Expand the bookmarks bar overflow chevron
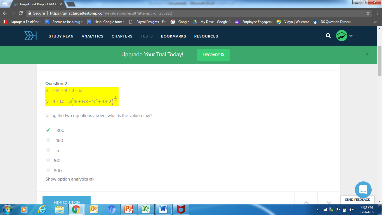The height and width of the screenshot is (215, 382). click(x=375, y=22)
